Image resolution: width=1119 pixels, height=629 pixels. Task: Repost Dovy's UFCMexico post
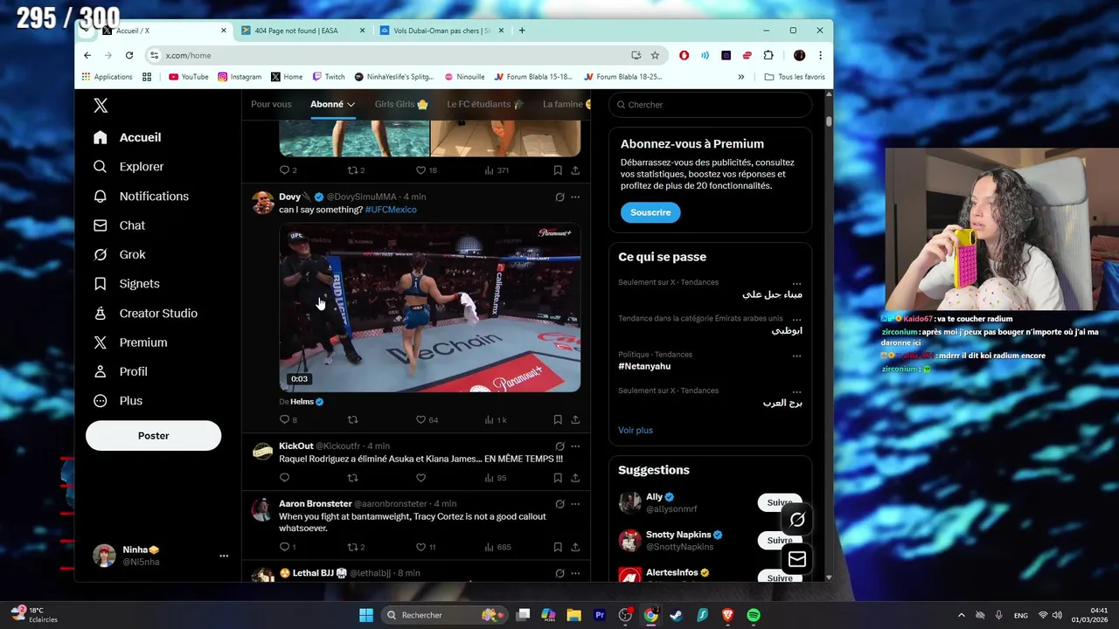click(353, 420)
